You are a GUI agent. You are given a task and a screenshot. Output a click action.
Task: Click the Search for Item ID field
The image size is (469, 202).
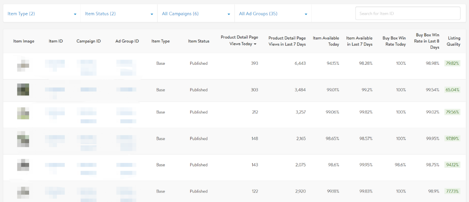coord(408,14)
